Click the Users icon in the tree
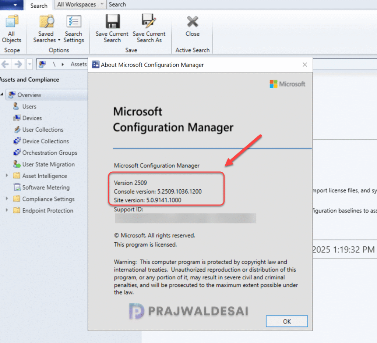This screenshot has width=377, height=343. (16, 106)
